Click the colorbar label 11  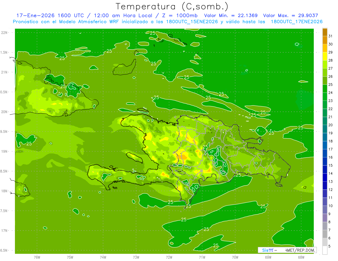pyautogui.click(x=331, y=198)
